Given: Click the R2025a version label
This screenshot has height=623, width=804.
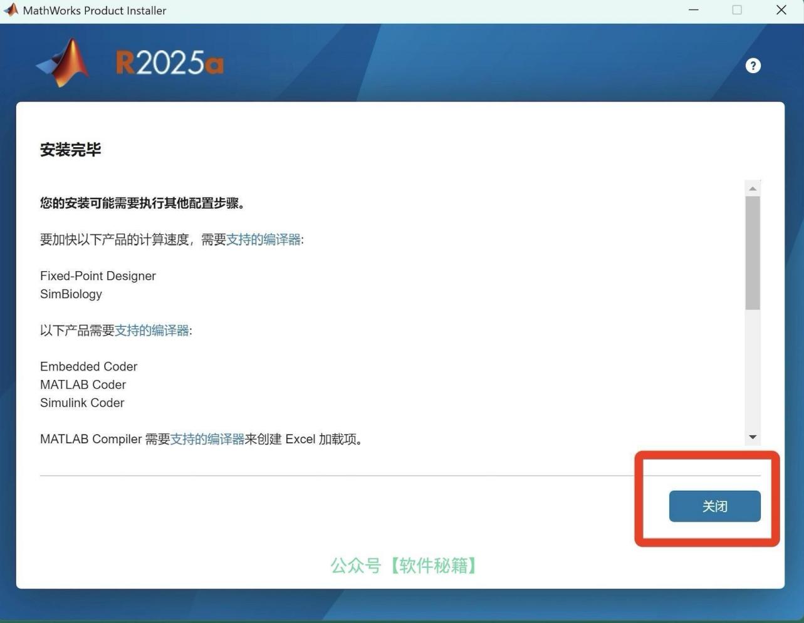Looking at the screenshot, I should [x=169, y=63].
